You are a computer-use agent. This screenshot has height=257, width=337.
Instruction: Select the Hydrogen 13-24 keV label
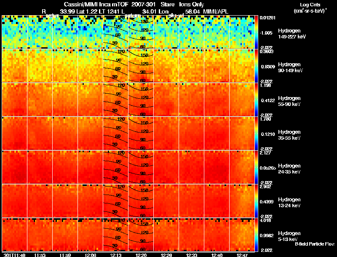click(289, 203)
